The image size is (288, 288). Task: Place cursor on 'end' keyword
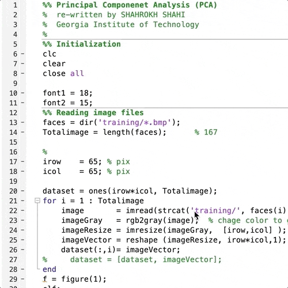tap(50, 270)
